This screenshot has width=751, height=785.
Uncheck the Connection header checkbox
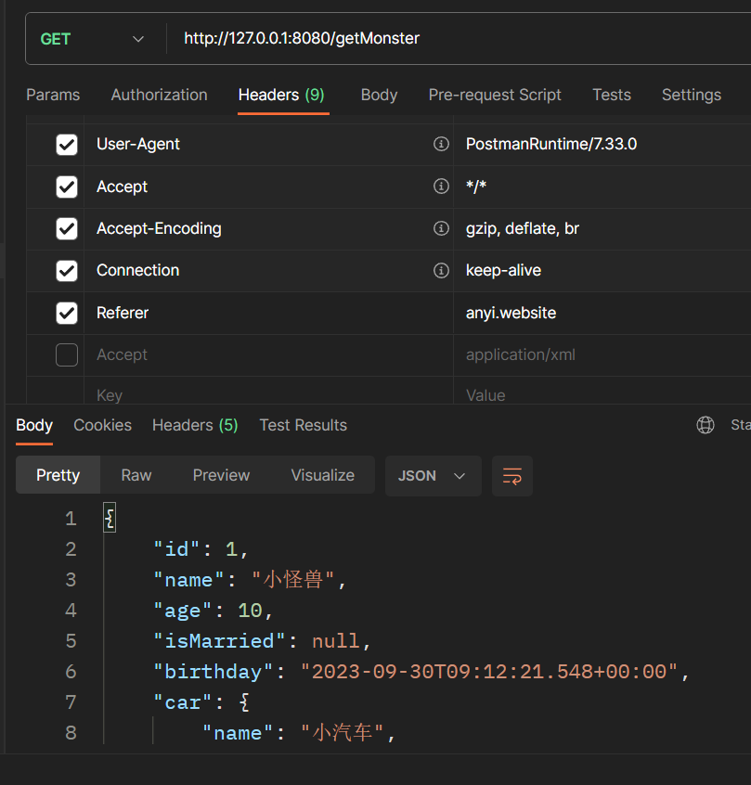coord(67,271)
